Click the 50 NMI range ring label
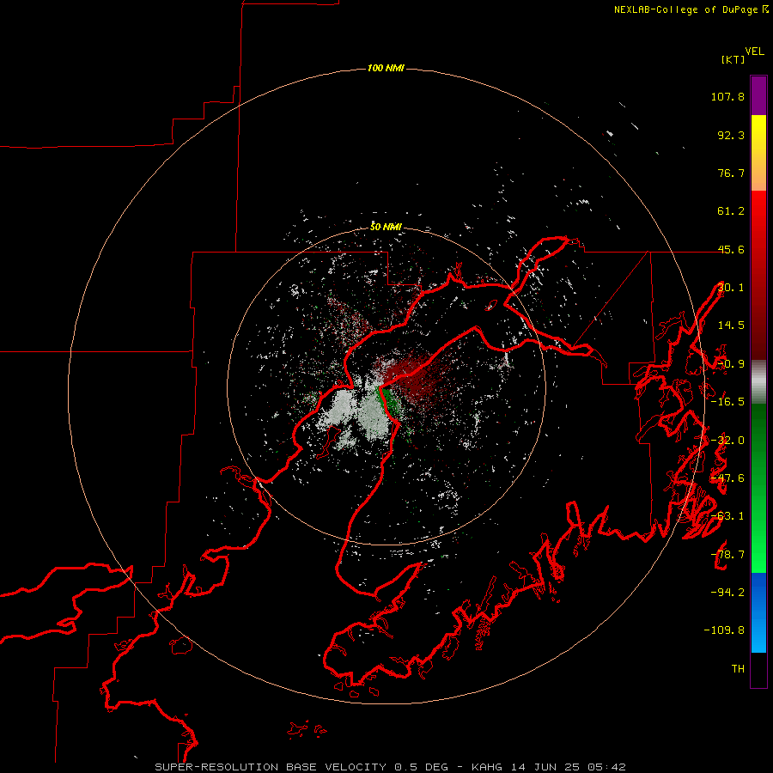Screen dimensions: 773x773 coord(386,227)
